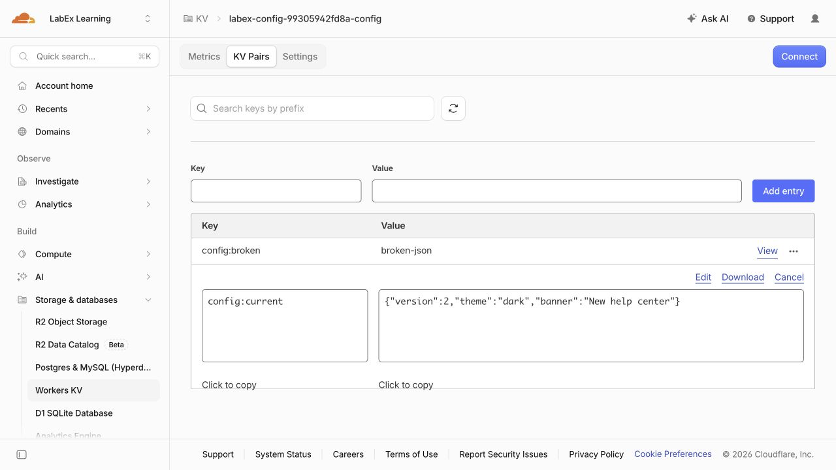Viewport: 836px width, 470px height.
Task: Expand the Compute section chevron
Action: point(148,254)
